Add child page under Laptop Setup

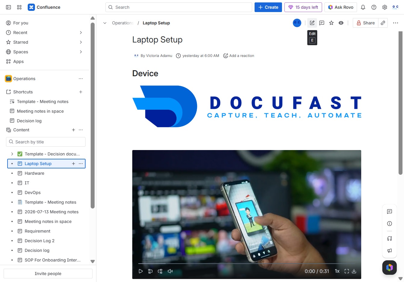74,164
